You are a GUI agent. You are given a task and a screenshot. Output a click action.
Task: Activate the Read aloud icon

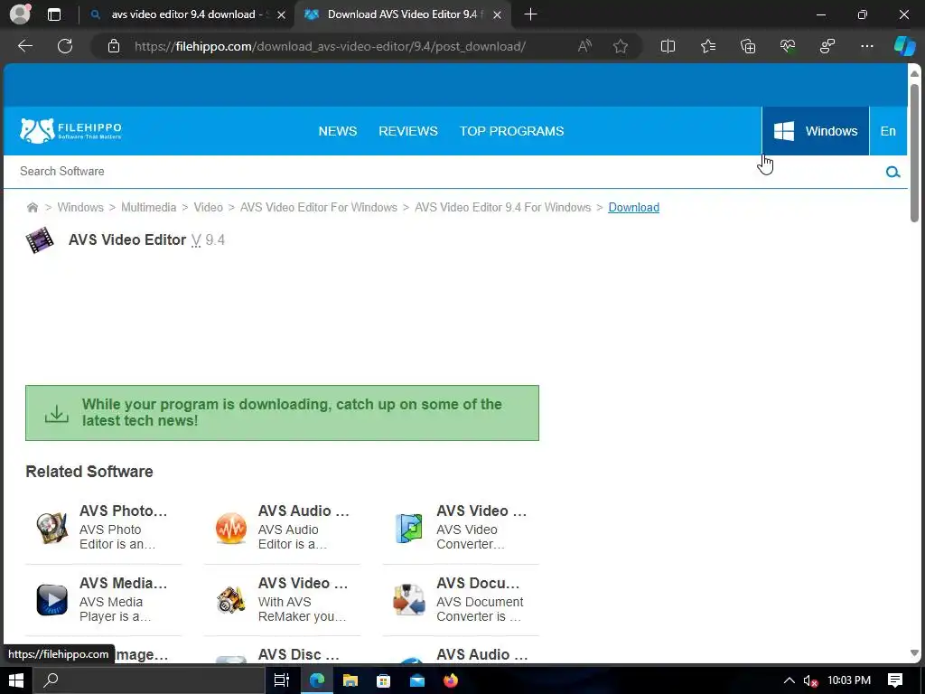[584, 46]
